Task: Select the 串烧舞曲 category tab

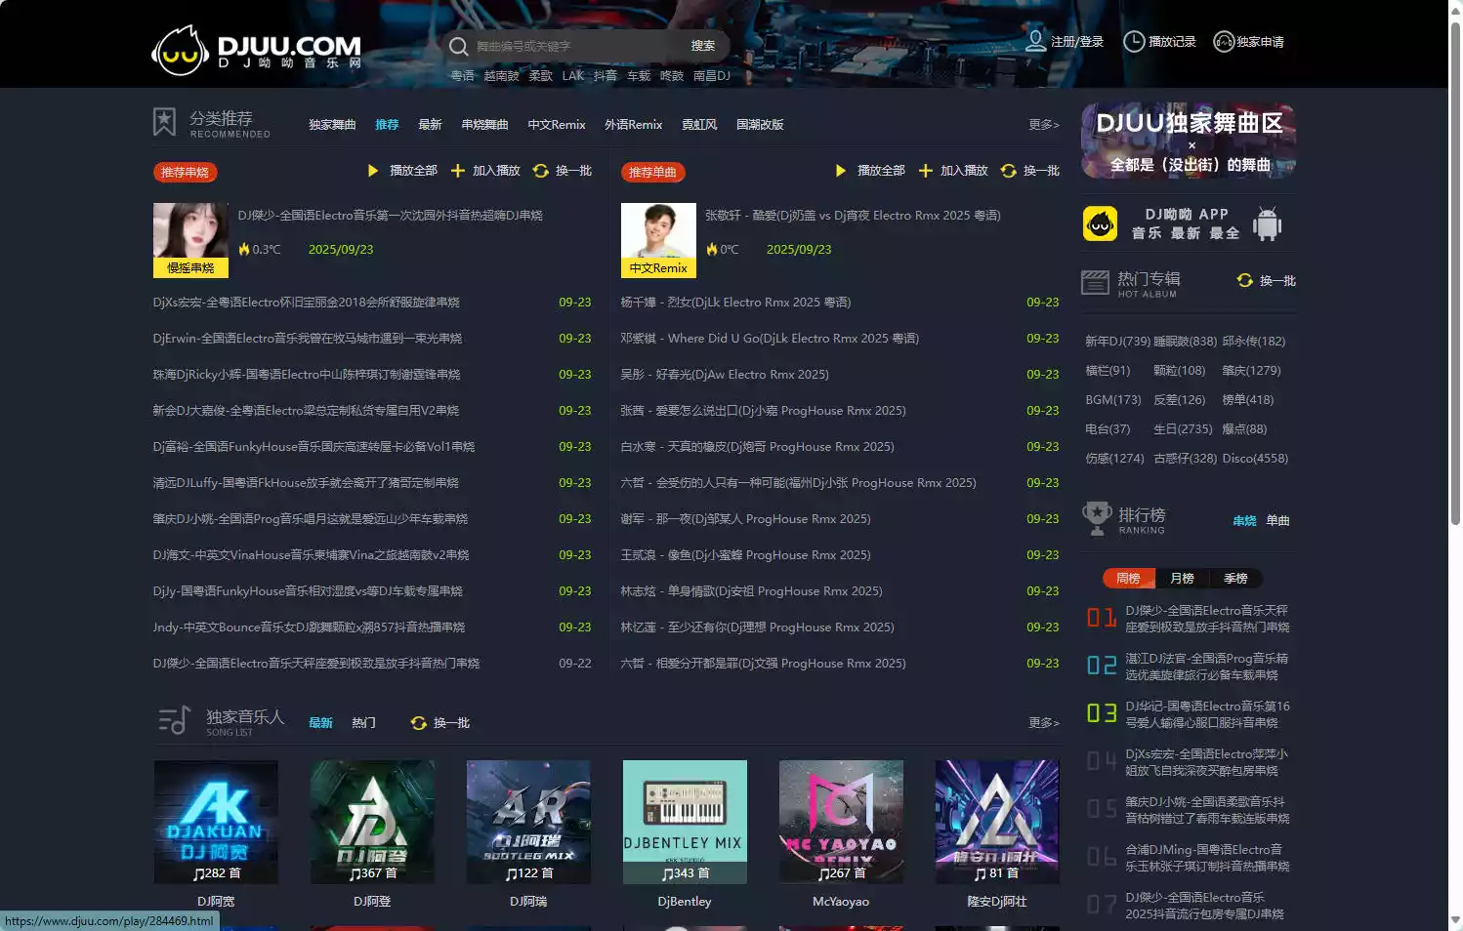Action: (484, 125)
